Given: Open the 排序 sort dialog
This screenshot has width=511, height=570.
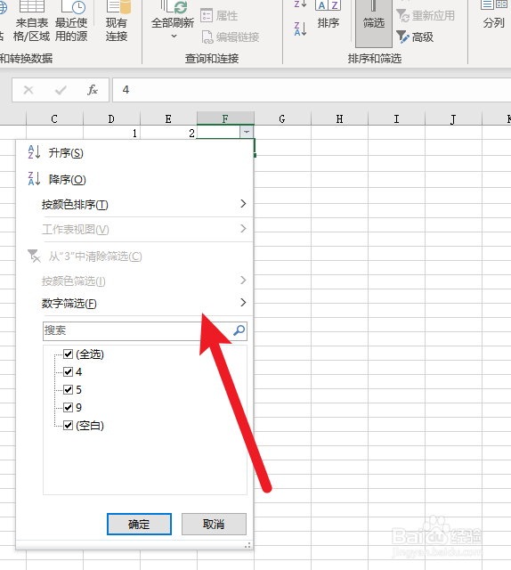Looking at the screenshot, I should pyautogui.click(x=328, y=15).
